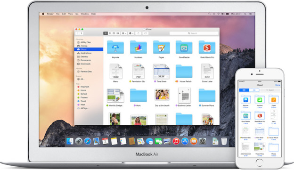Switch Finder to list view

click(110, 33)
